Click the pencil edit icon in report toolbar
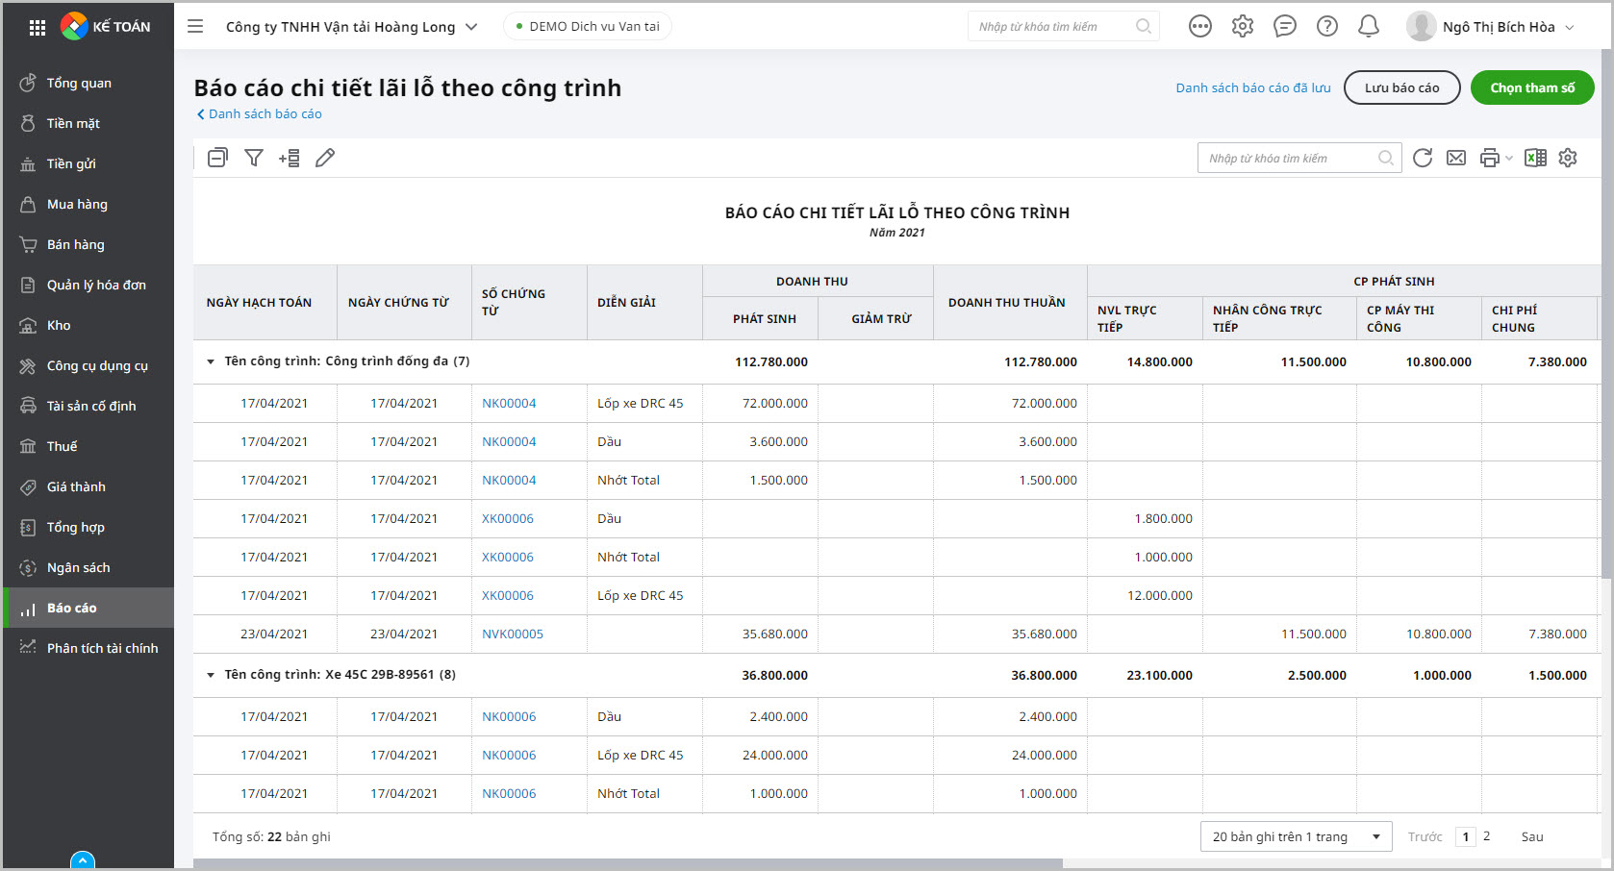The width and height of the screenshot is (1614, 871). (325, 158)
